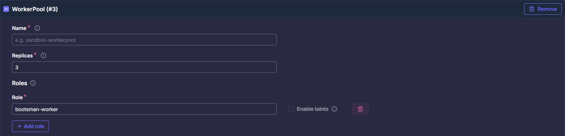Click the Replicas field containing 3

pos(144,67)
